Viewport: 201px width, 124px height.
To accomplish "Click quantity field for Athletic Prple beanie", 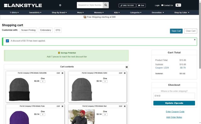I will [x=43, y=114].
